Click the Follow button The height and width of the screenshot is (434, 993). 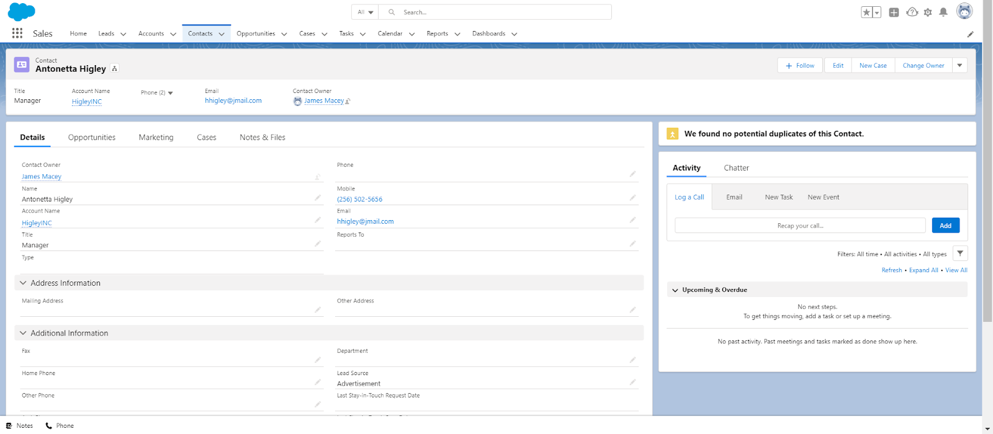(800, 65)
